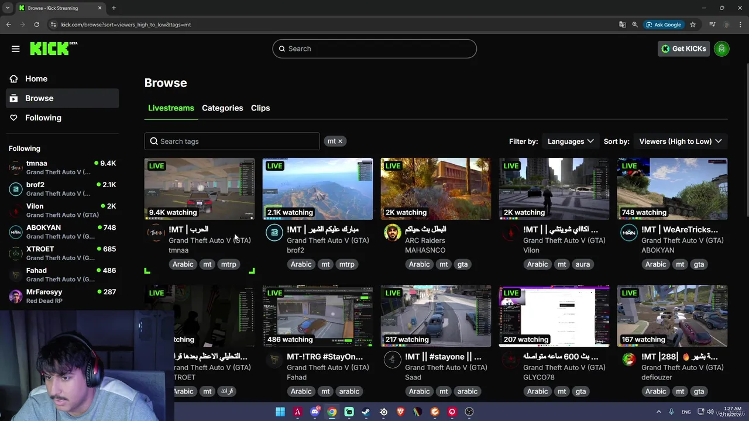Click GLYCO78 channel name link
The width and height of the screenshot is (749, 421).
539,377
